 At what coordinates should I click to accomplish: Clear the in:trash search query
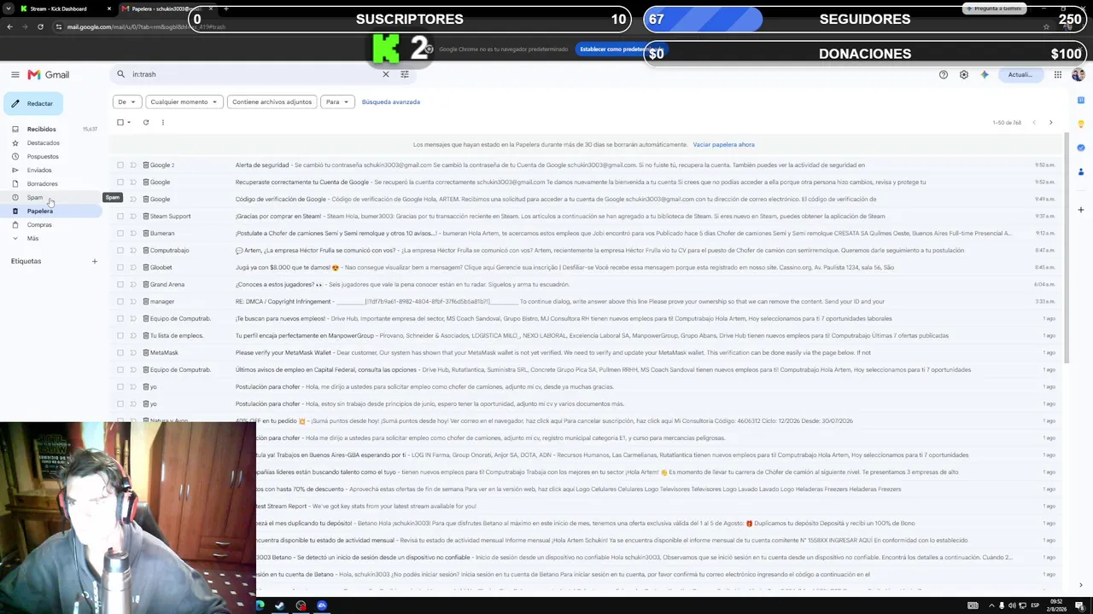386,74
